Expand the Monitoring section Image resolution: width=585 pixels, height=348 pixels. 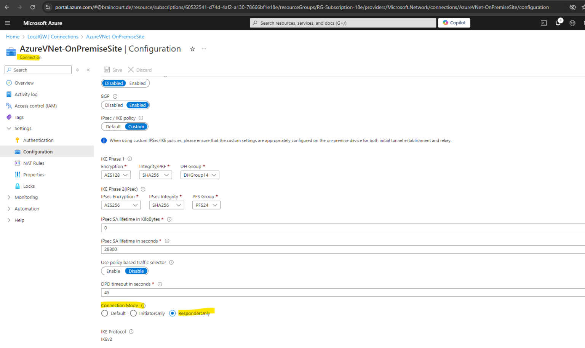point(27,197)
